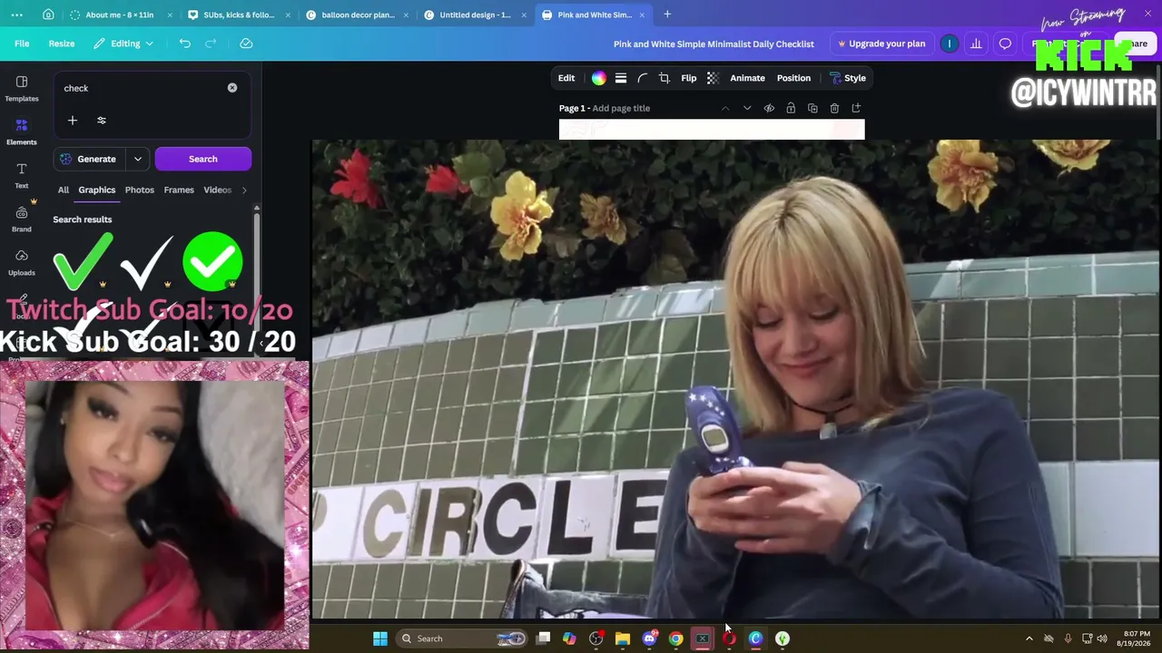
Task: Click Upgrade your plan button
Action: 881,44
